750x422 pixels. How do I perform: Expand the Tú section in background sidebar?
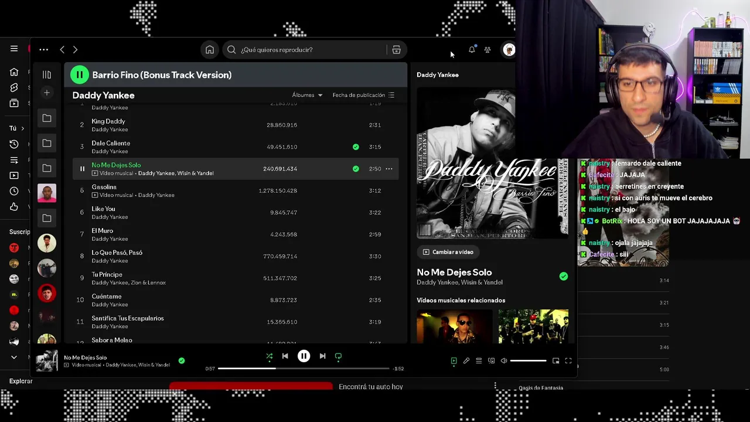pyautogui.click(x=17, y=128)
